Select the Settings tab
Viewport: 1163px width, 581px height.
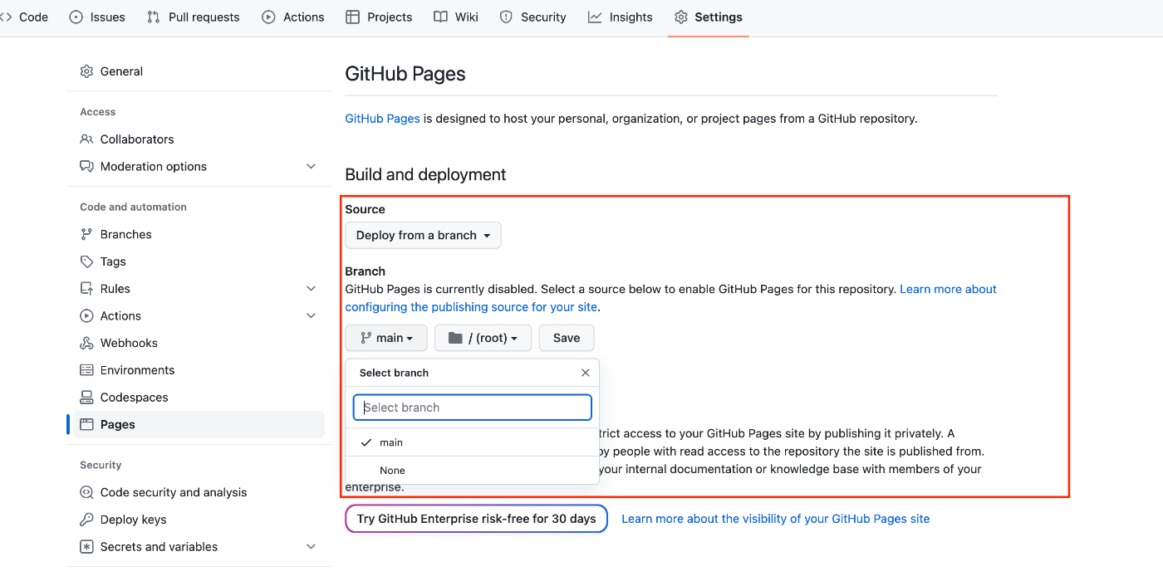coord(709,17)
